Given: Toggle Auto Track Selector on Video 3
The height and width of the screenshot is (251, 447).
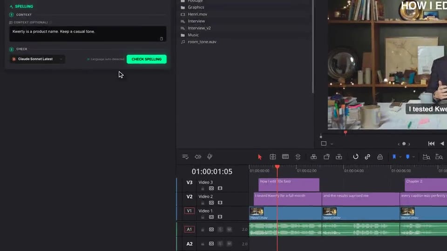Looking at the screenshot, I should tap(211, 188).
